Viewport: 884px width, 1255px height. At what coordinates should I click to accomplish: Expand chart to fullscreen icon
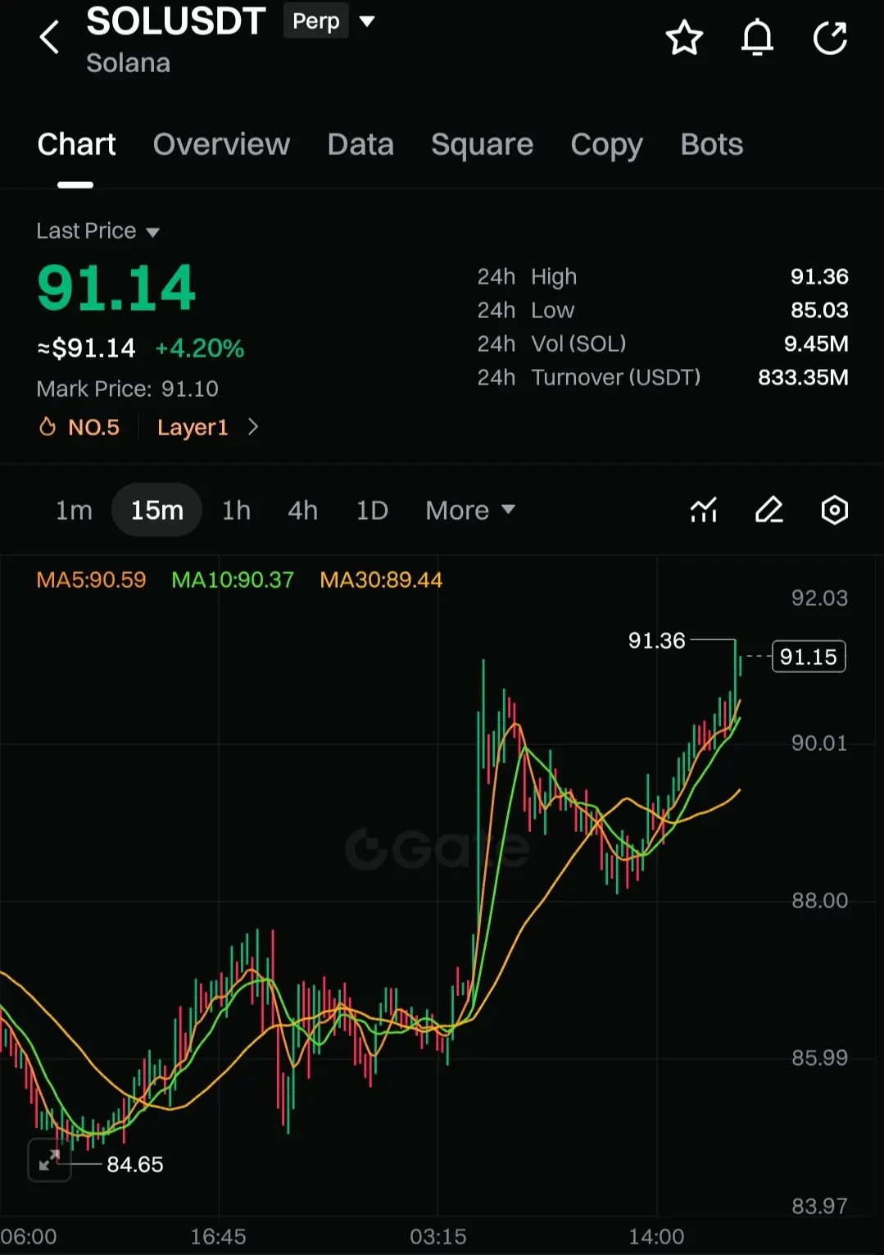click(x=49, y=1160)
